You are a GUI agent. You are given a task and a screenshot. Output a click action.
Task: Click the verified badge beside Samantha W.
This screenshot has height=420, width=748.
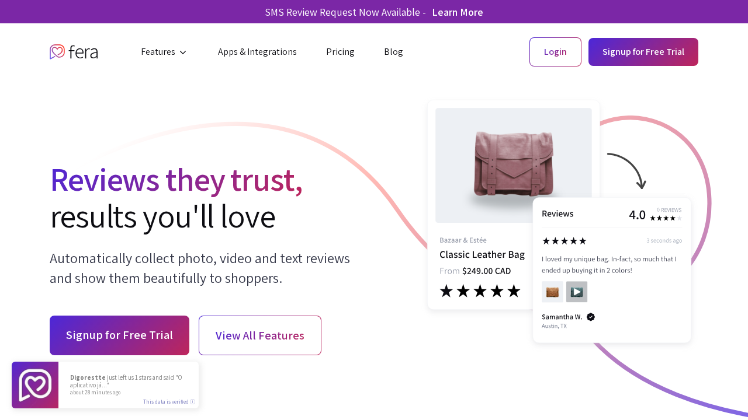[591, 317]
